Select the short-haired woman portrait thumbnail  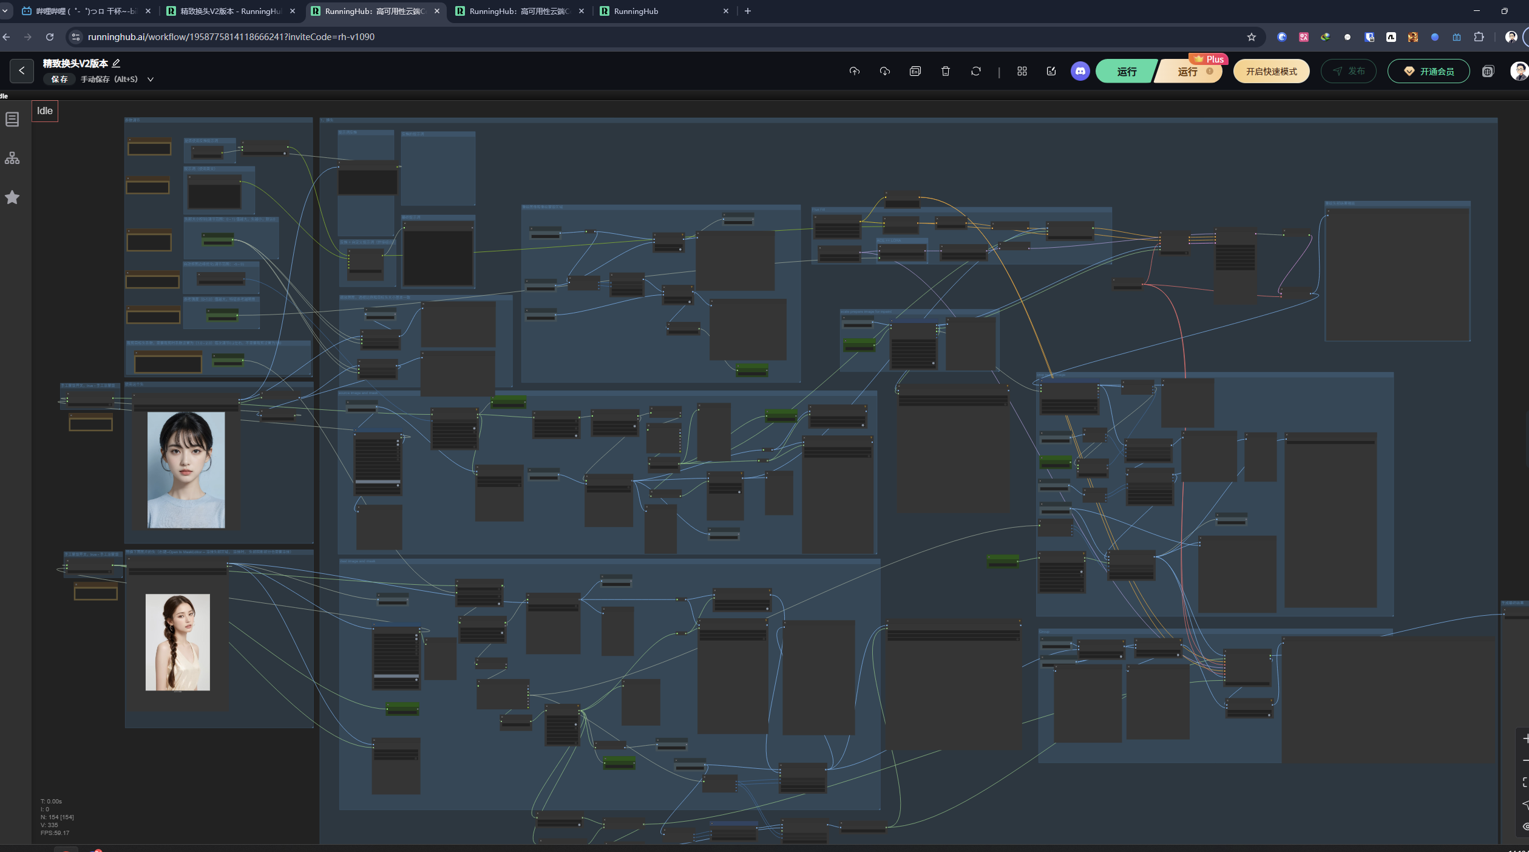point(186,469)
